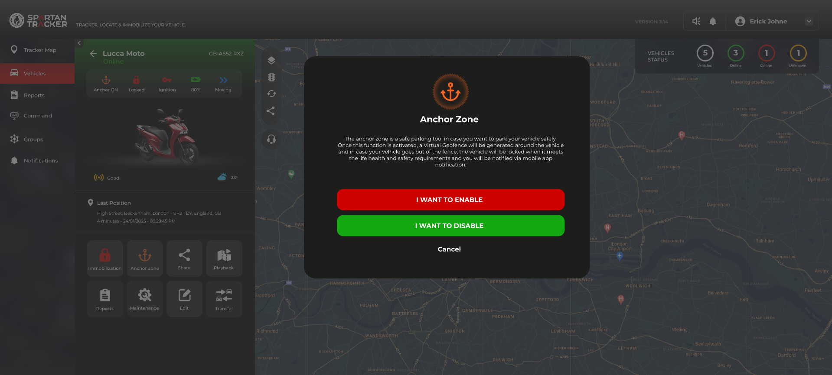Toggle the traffic light map icon
This screenshot has width=832, height=375.
coord(271,77)
